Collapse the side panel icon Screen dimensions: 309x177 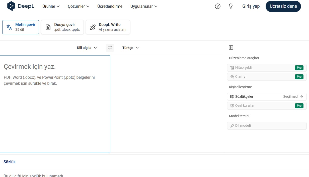click(x=231, y=47)
